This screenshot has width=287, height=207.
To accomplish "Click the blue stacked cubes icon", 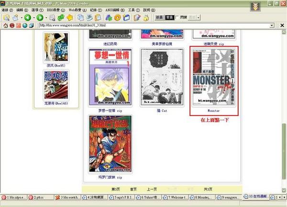I will coord(31,25).
